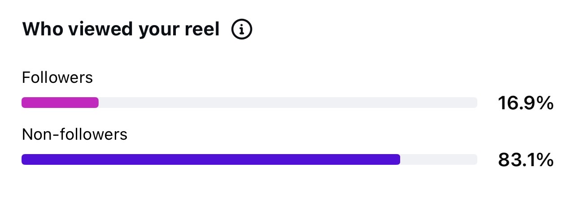Open the info icon beside the heading
The height and width of the screenshot is (202, 576).
(242, 30)
